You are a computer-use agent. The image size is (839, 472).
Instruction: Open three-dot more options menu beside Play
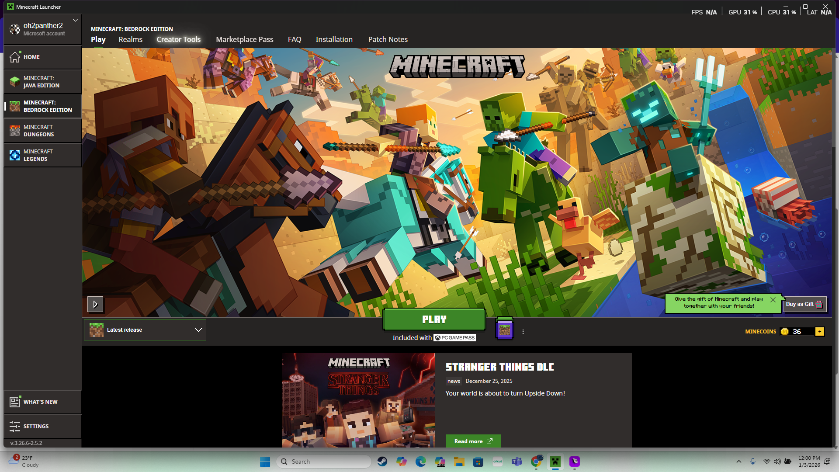(523, 332)
